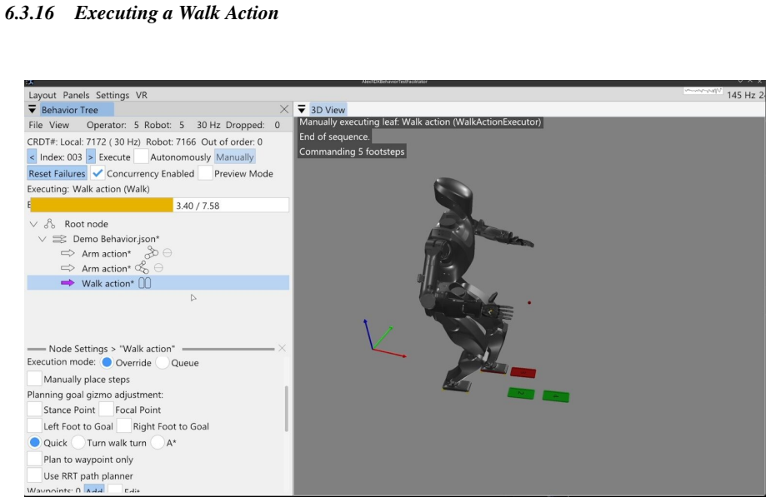Enable Use RRT path planner checkbox

click(x=34, y=475)
